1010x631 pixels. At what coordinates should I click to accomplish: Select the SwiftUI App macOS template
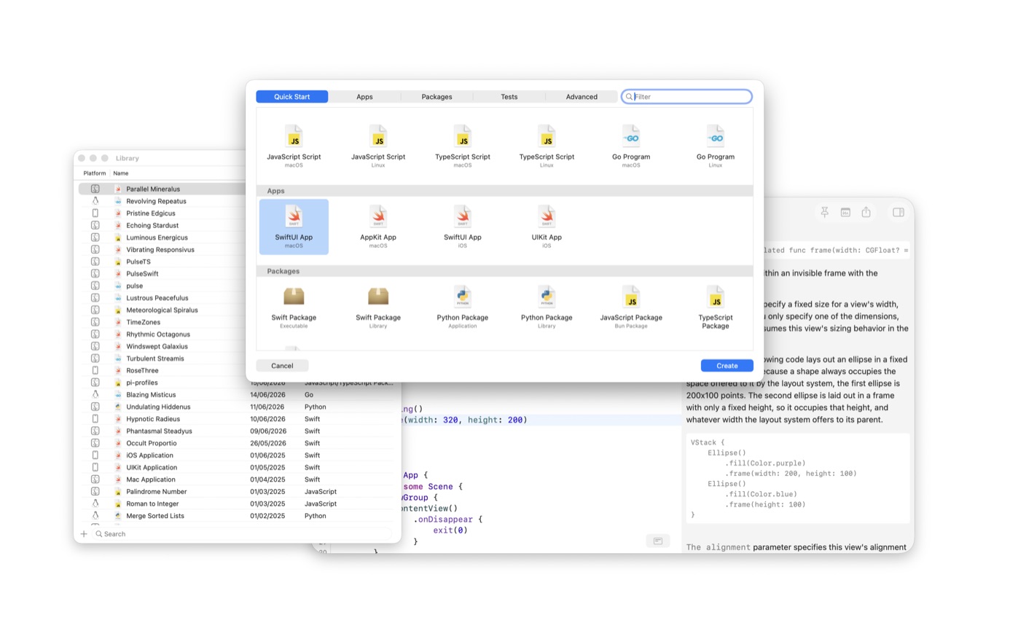click(x=294, y=227)
